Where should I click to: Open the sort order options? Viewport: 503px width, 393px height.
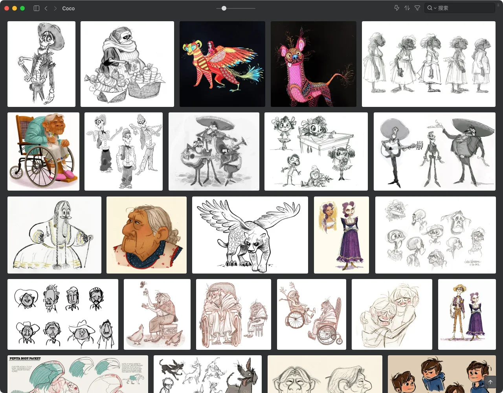pyautogui.click(x=407, y=8)
